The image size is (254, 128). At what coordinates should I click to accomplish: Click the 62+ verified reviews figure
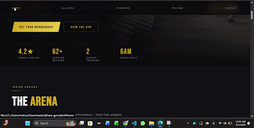click(57, 52)
